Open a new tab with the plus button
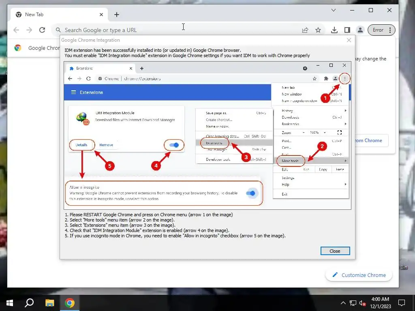The width and height of the screenshot is (415, 311). point(117,15)
